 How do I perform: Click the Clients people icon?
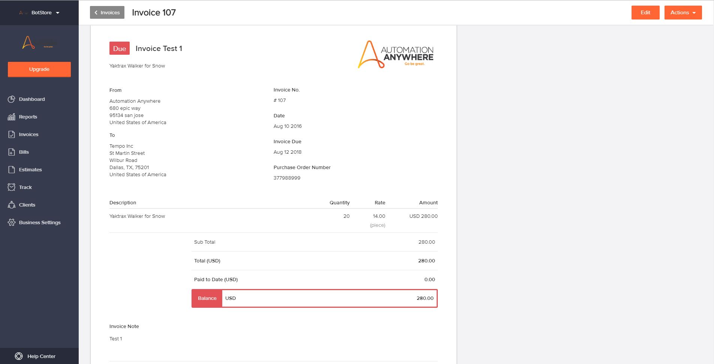tap(12, 205)
